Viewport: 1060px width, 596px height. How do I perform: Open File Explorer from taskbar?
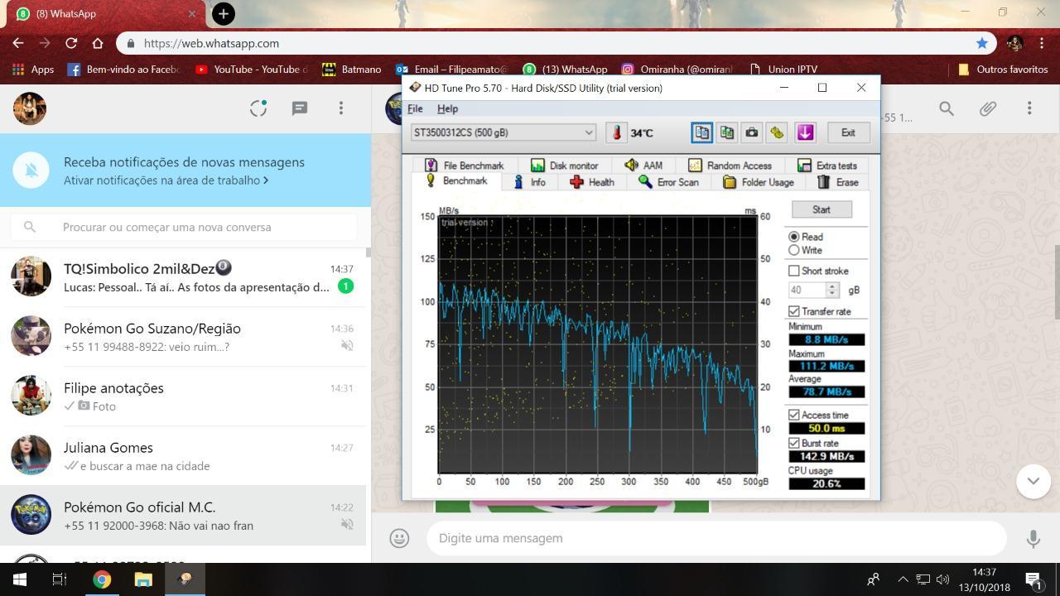[143, 579]
